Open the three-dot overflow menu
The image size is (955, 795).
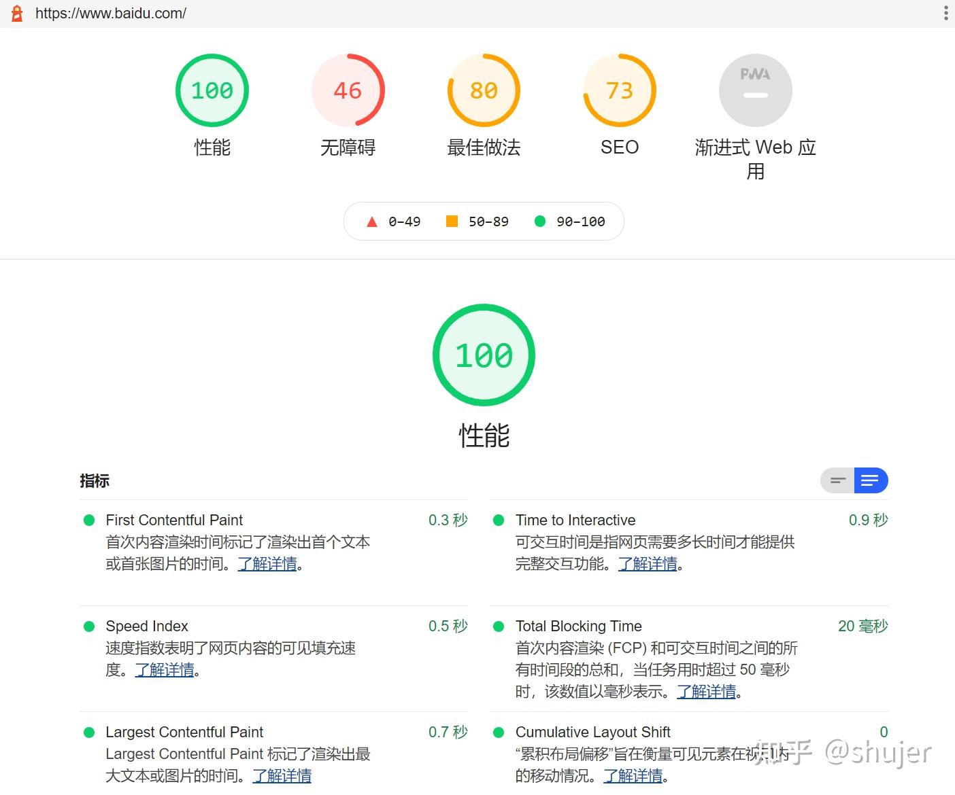click(x=946, y=13)
